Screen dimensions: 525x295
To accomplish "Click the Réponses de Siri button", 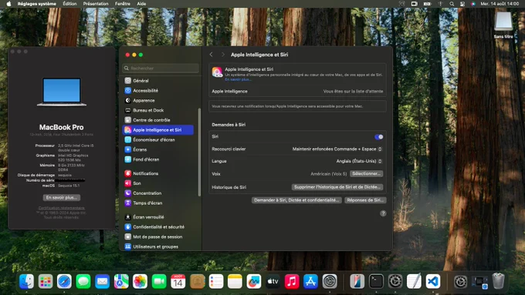I will point(365,200).
